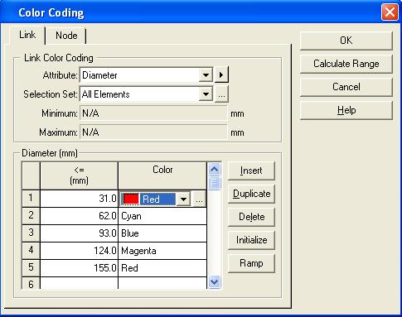Screen dimensions: 402x317
Task: Click the Magenta color cell
Action: click(162, 251)
